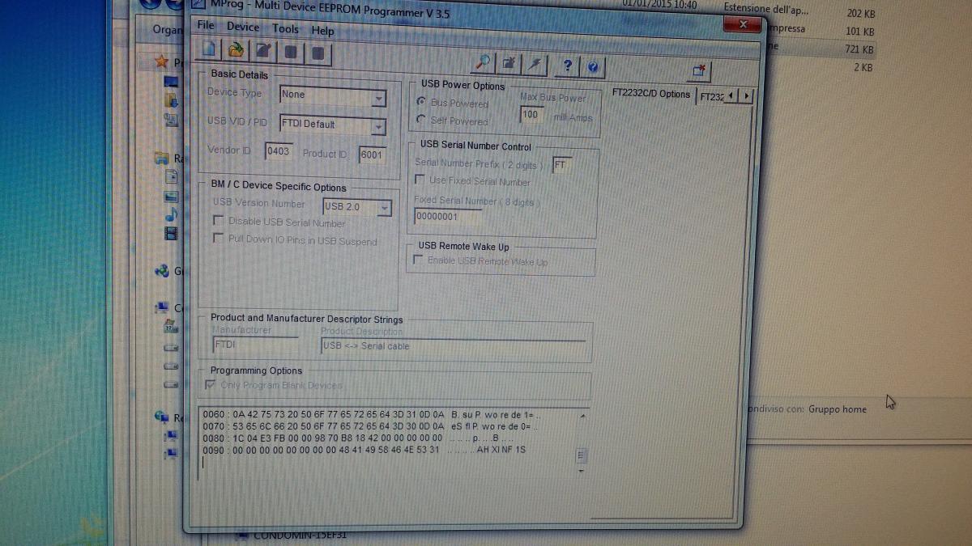Close the MProg window
Viewport: 972px width, 546px height.
[744, 25]
